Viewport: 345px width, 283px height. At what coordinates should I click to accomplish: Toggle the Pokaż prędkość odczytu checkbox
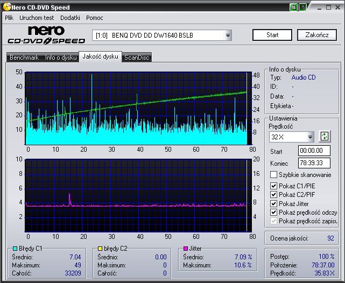coord(273,213)
